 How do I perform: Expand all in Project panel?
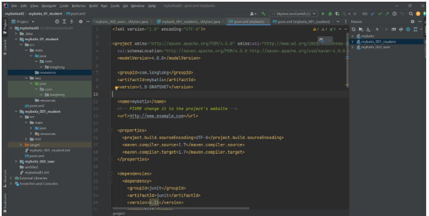(x=64, y=22)
